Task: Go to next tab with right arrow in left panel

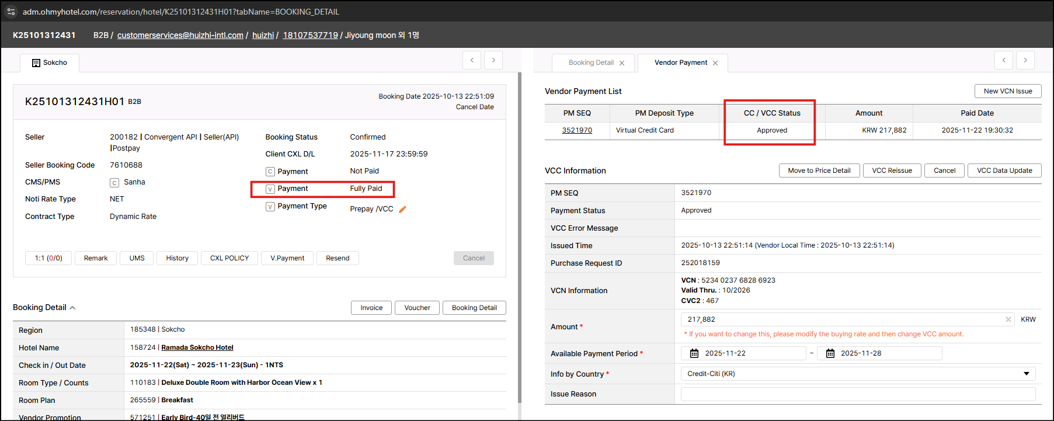Action: coord(493,60)
